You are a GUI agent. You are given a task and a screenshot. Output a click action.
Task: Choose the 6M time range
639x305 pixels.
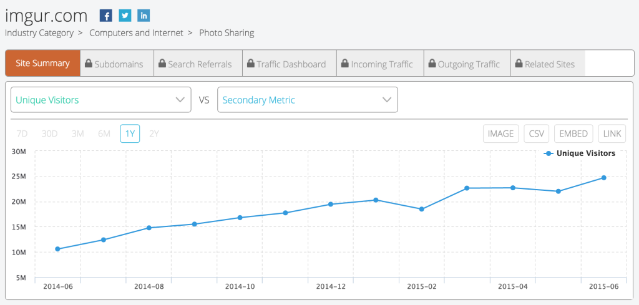(x=104, y=133)
